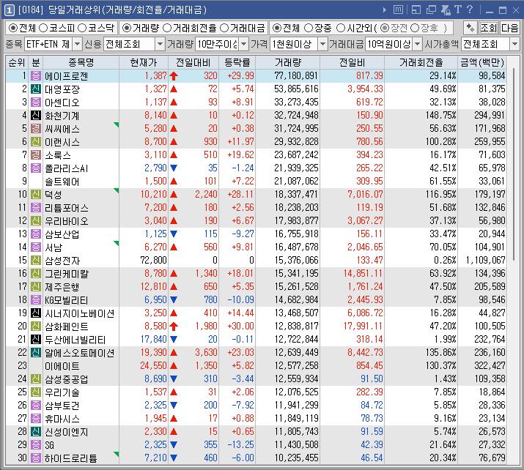524x470 pixels.
Task: Sort by 종목명 column header
Action: click(81, 62)
